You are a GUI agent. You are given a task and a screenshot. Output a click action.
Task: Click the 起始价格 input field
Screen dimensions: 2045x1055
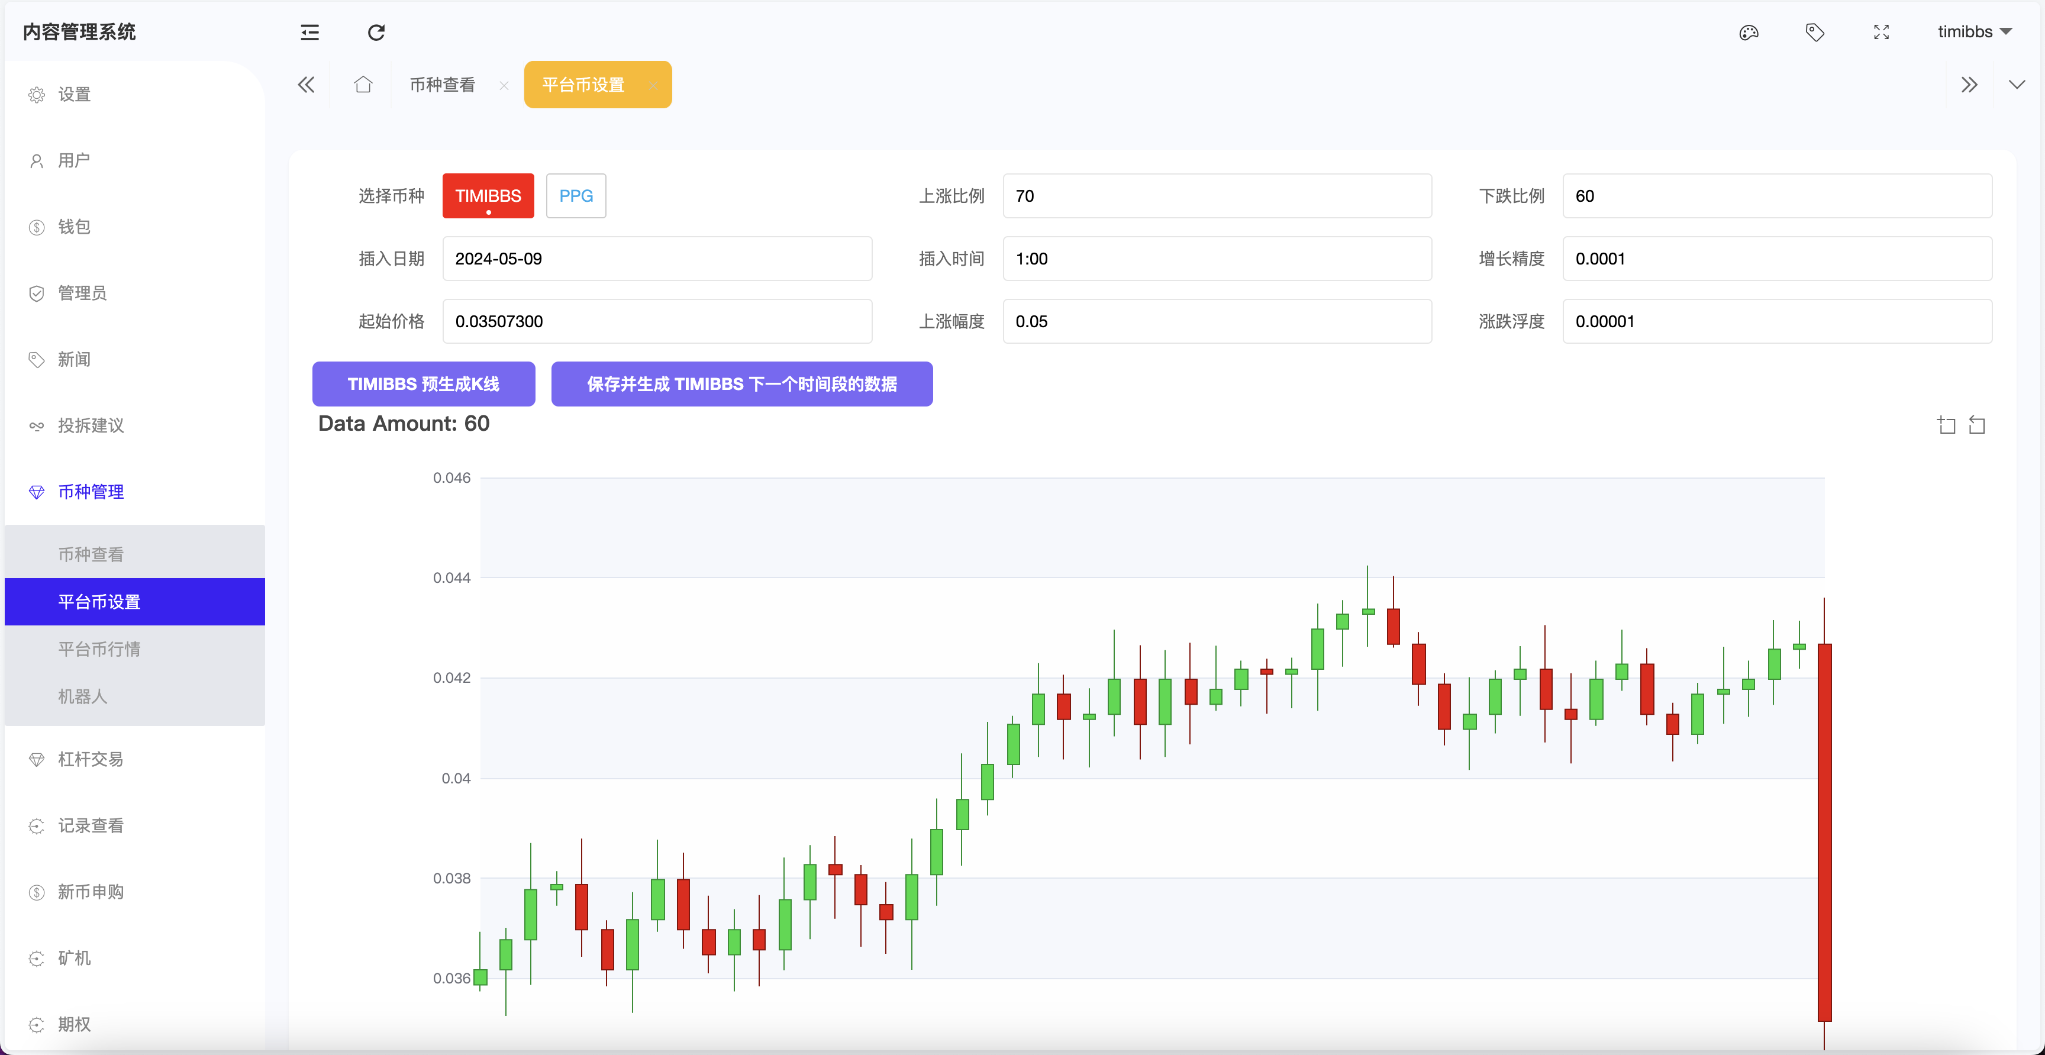click(657, 321)
